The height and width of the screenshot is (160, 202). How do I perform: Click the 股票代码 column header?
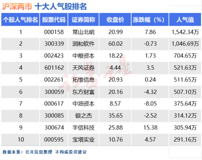click(54, 20)
